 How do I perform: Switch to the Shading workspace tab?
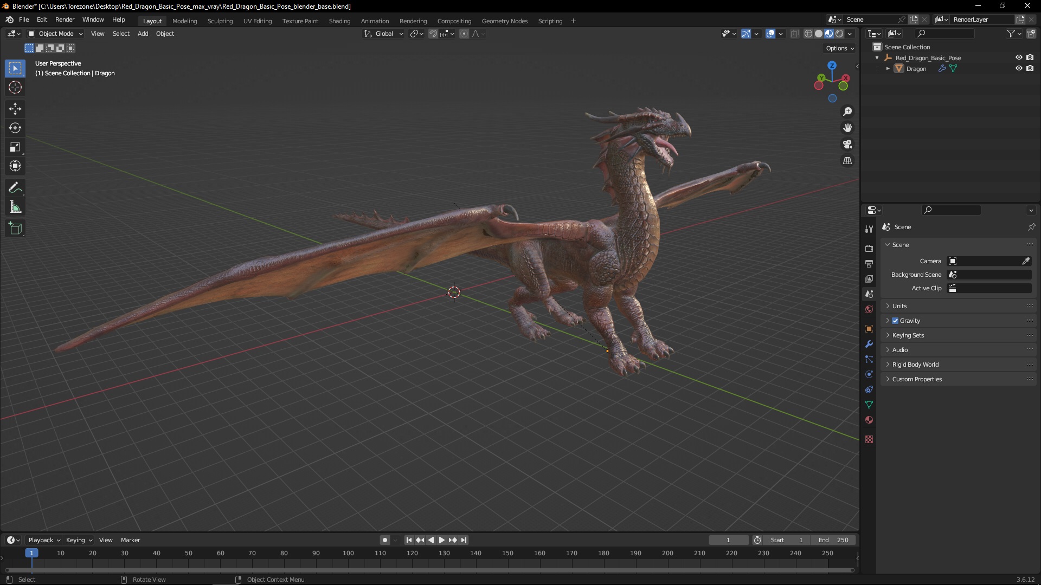click(x=339, y=21)
